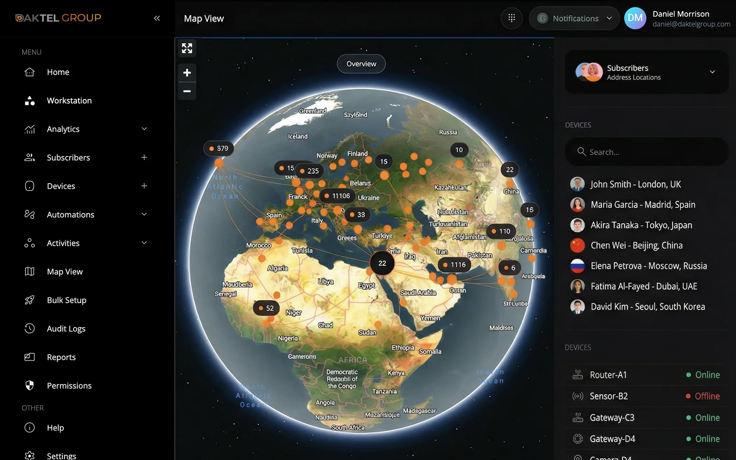
Task: Click the Automations icon
Action: click(29, 215)
